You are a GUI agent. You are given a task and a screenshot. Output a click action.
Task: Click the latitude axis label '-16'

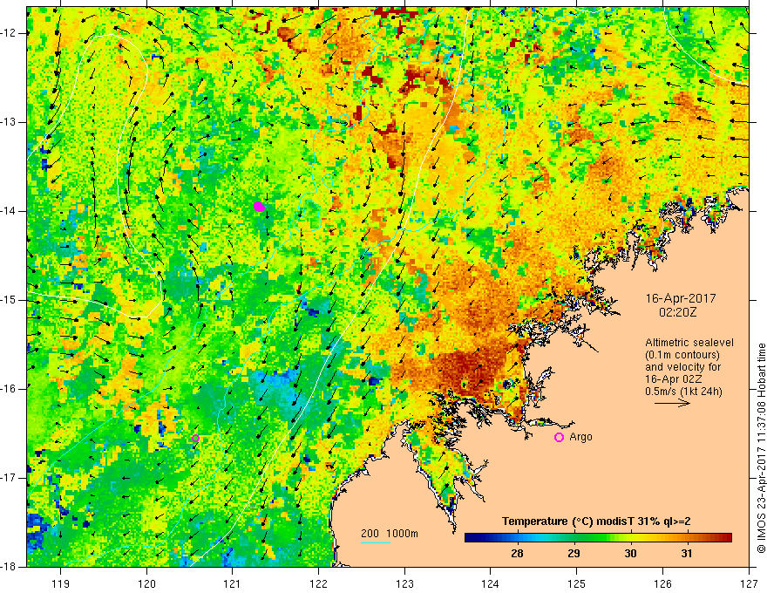click(x=9, y=389)
